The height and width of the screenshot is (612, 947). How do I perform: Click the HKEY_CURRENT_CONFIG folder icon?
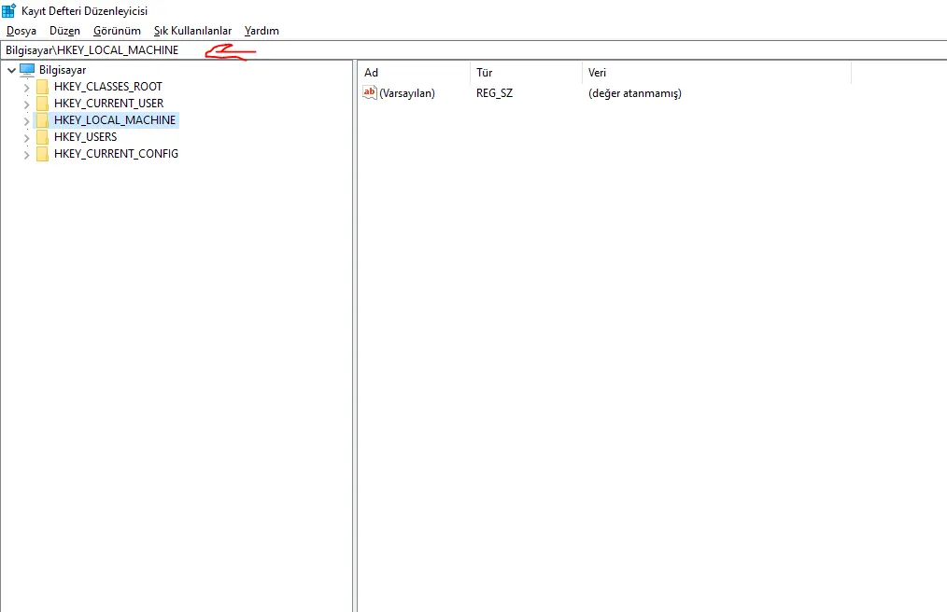click(x=42, y=155)
